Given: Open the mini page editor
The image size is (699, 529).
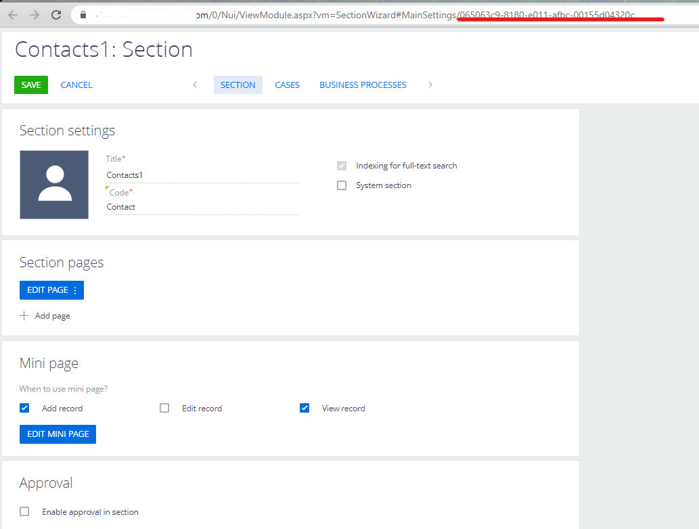Looking at the screenshot, I should tap(58, 434).
